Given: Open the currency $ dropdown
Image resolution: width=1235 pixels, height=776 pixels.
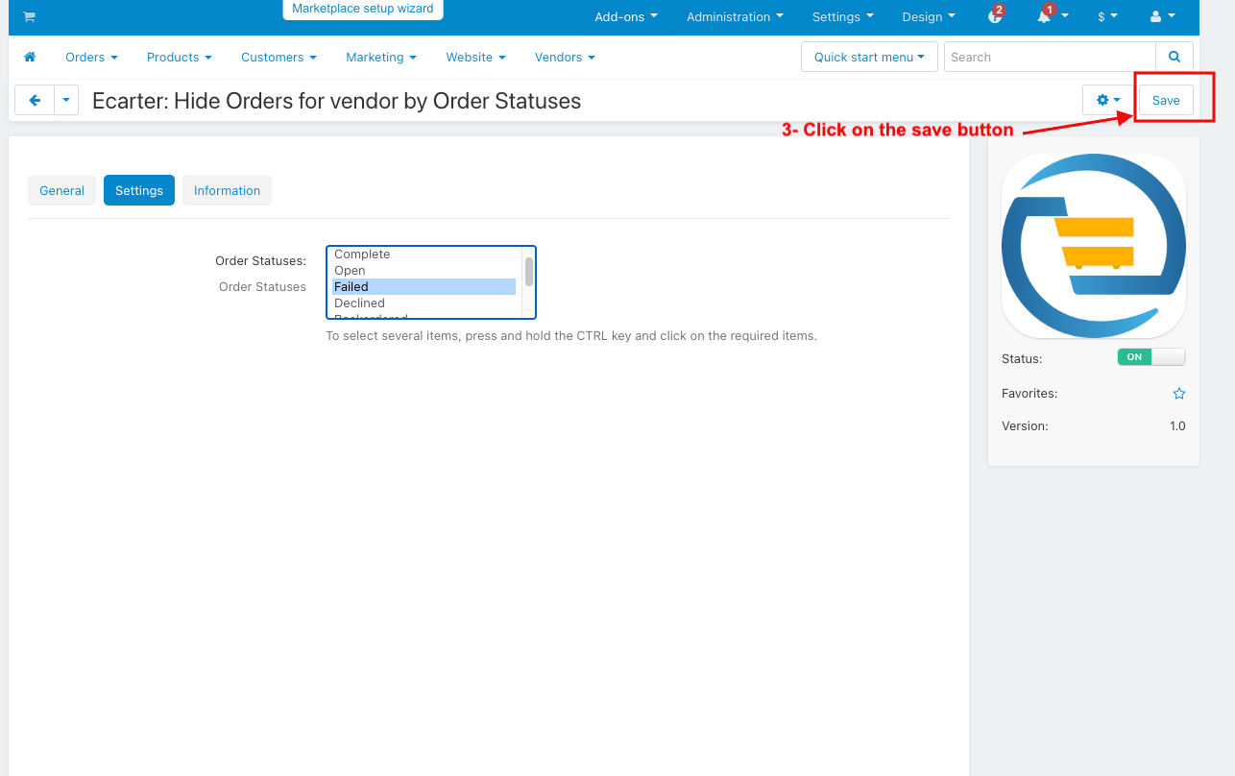Looking at the screenshot, I should tap(1107, 16).
